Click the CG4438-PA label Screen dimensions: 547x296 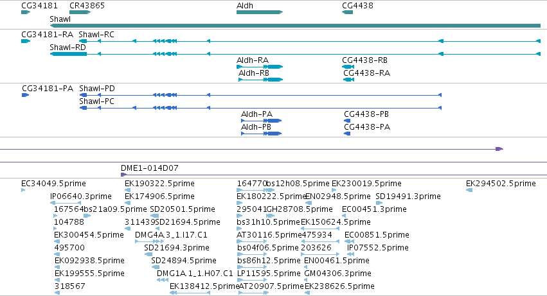(367, 127)
